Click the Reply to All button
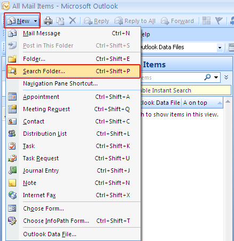The width and height of the screenshot is (234, 241). (x=135, y=21)
